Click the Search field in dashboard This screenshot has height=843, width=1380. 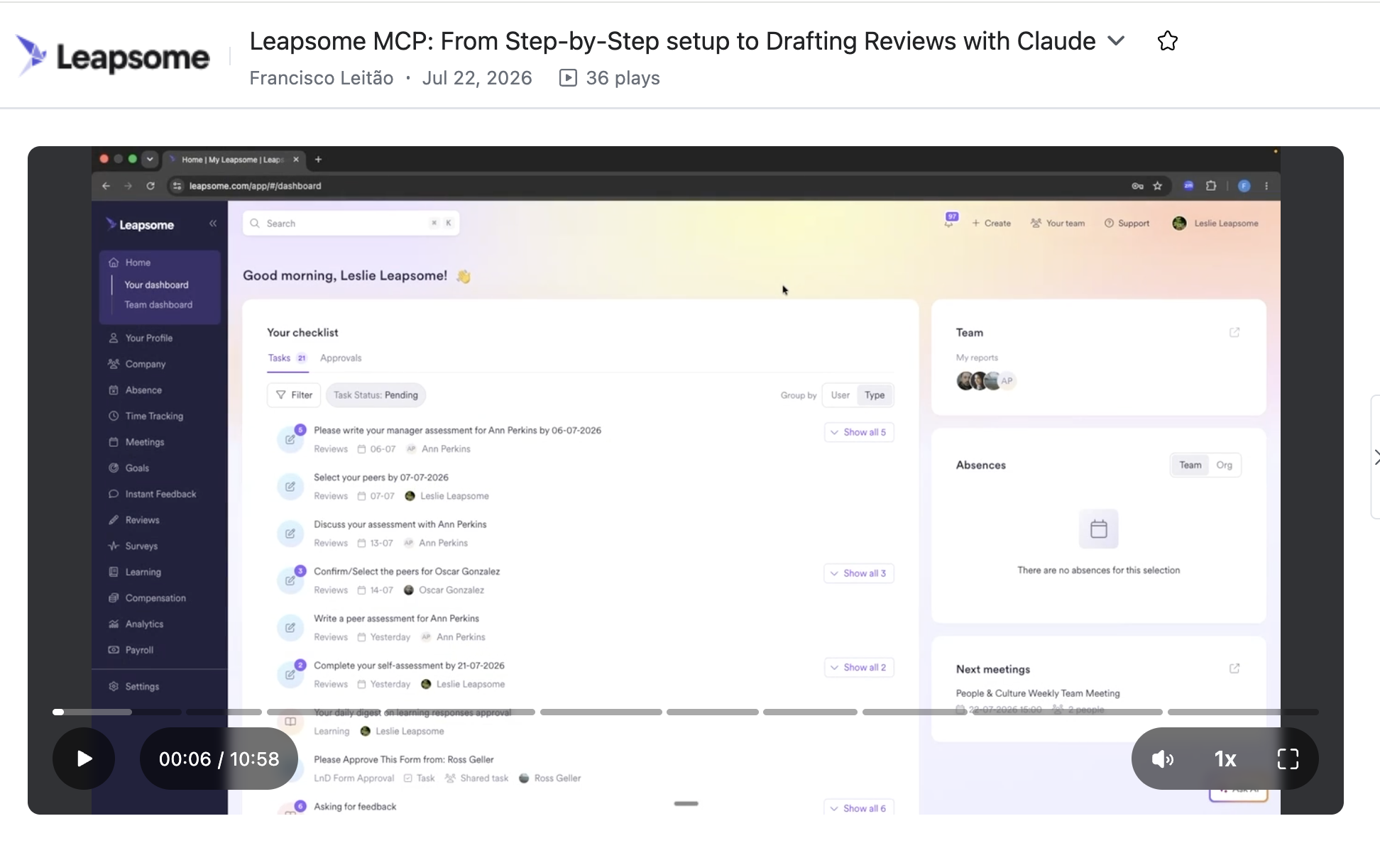coord(351,224)
